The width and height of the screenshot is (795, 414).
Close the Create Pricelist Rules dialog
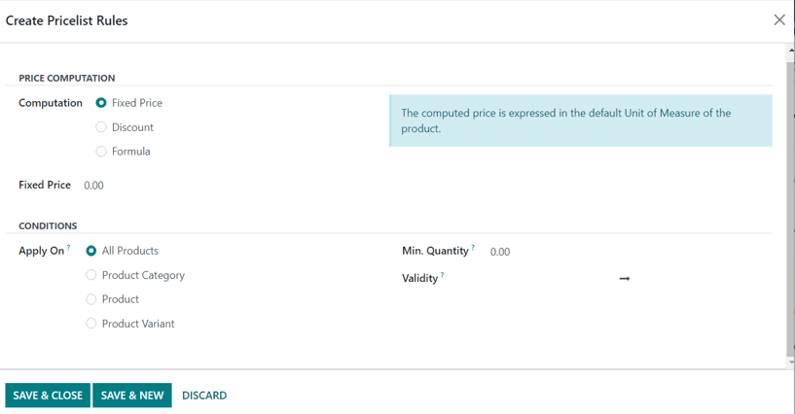(x=778, y=19)
